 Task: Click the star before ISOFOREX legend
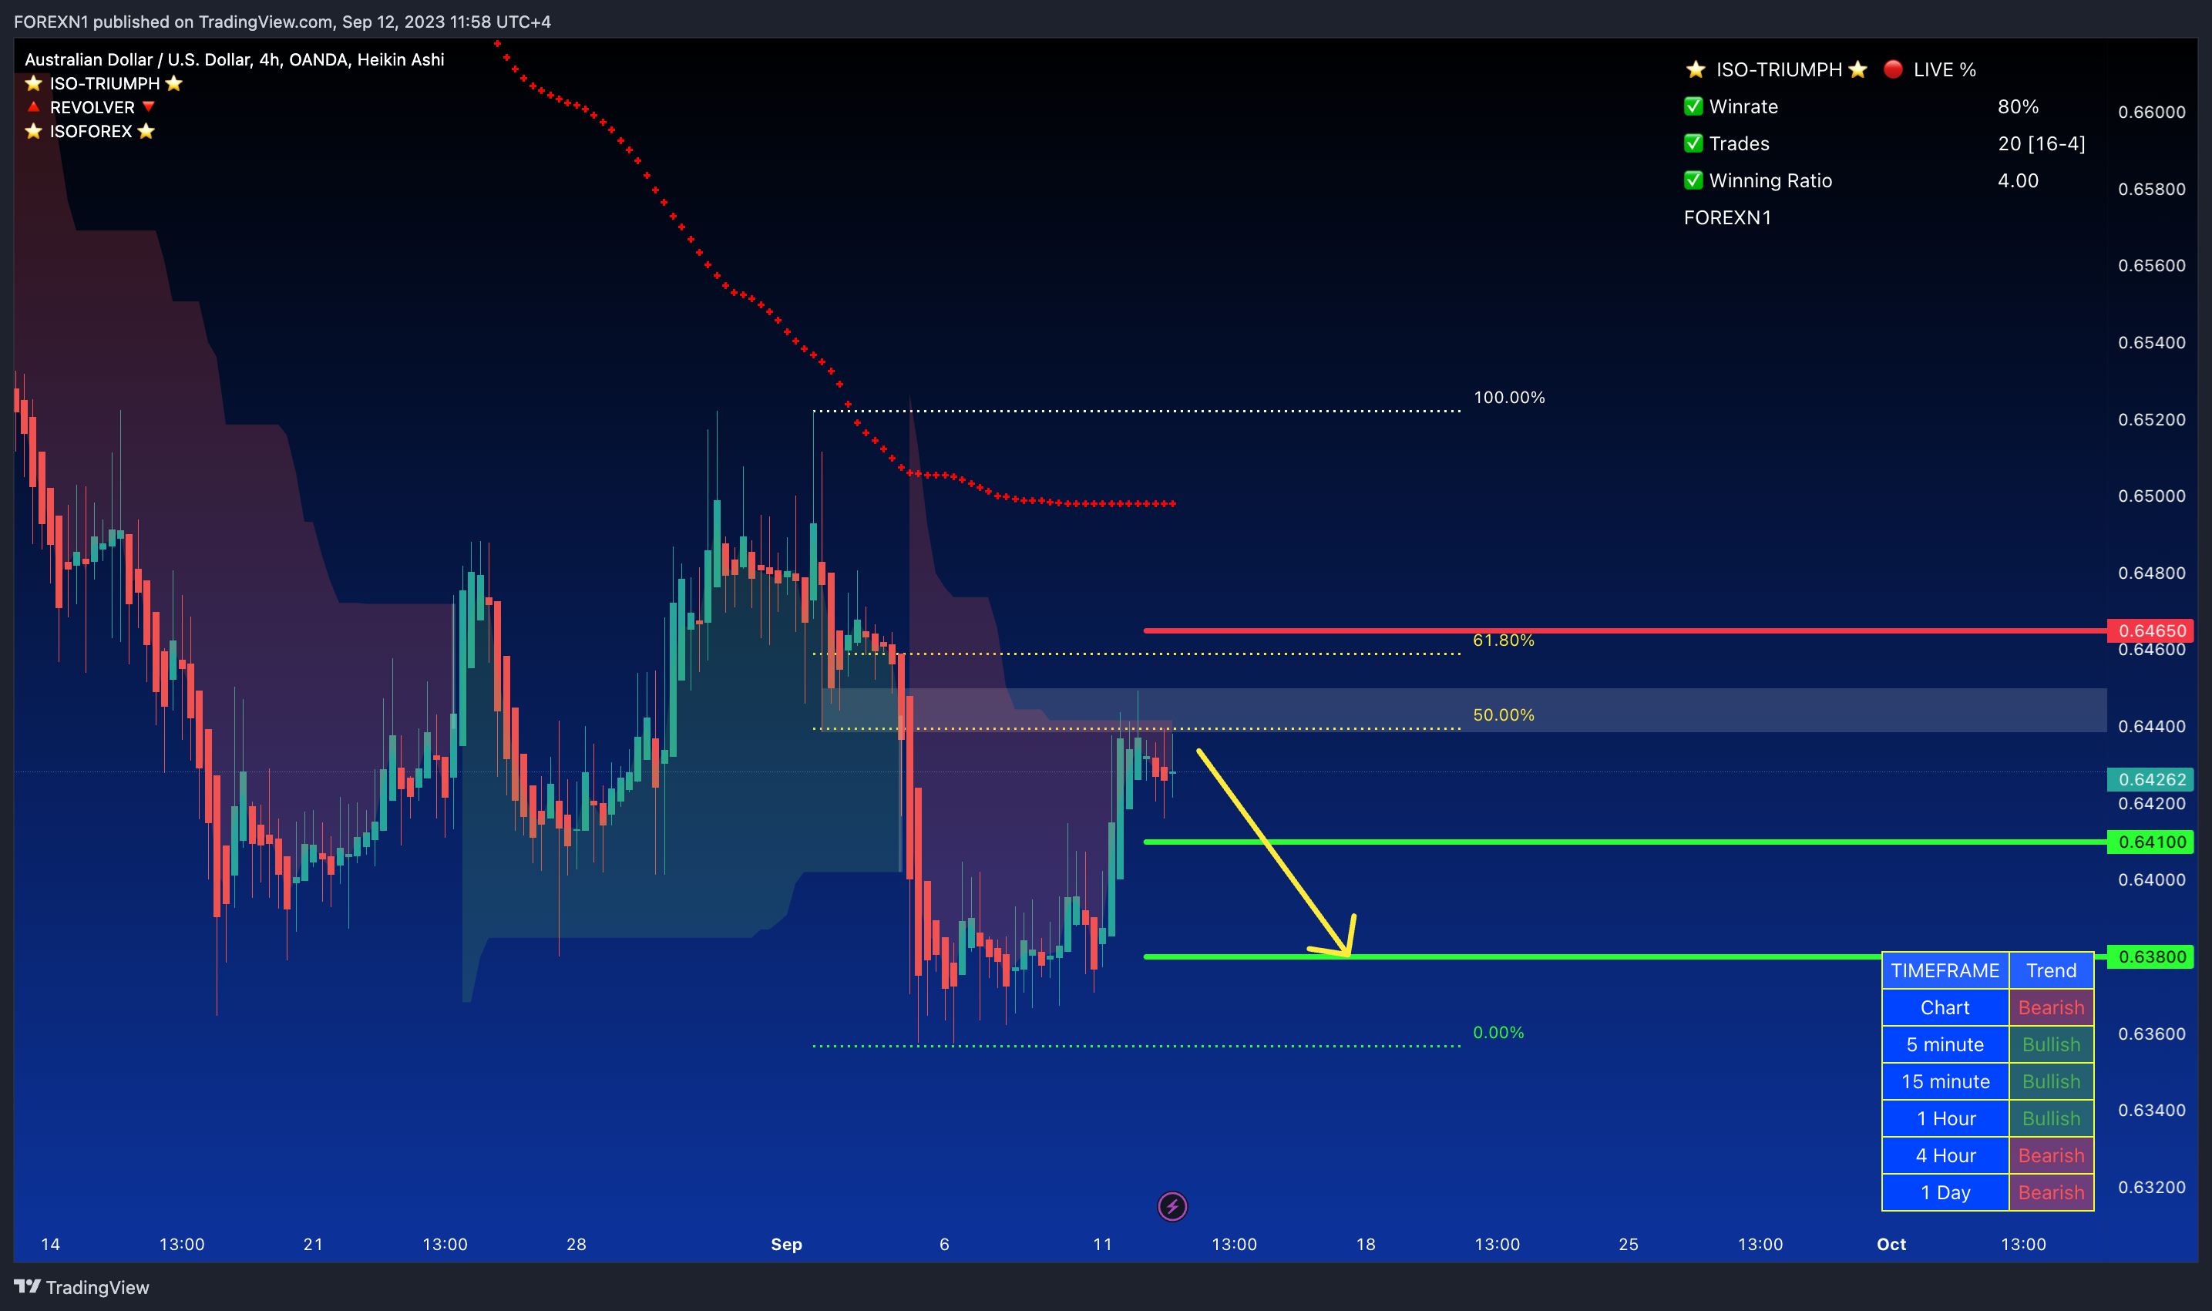[x=34, y=131]
